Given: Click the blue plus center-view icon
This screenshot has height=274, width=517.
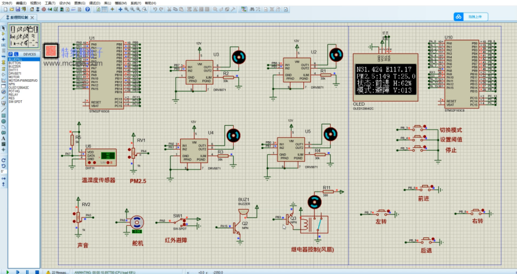Looking at the screenshot, I should [120, 9].
